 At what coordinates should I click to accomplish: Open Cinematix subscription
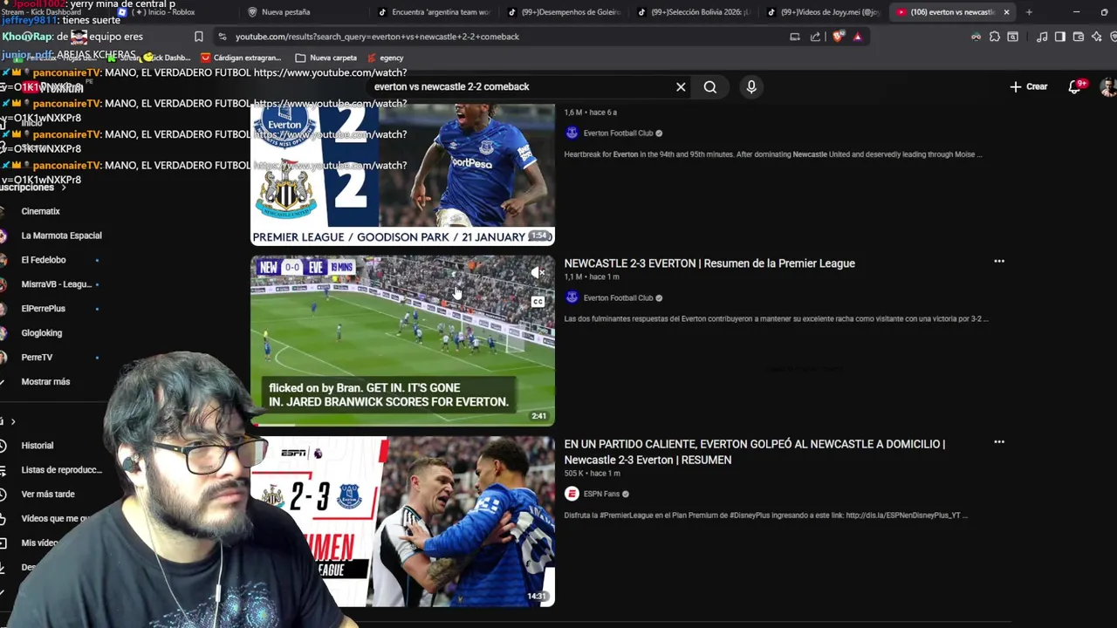tap(40, 211)
